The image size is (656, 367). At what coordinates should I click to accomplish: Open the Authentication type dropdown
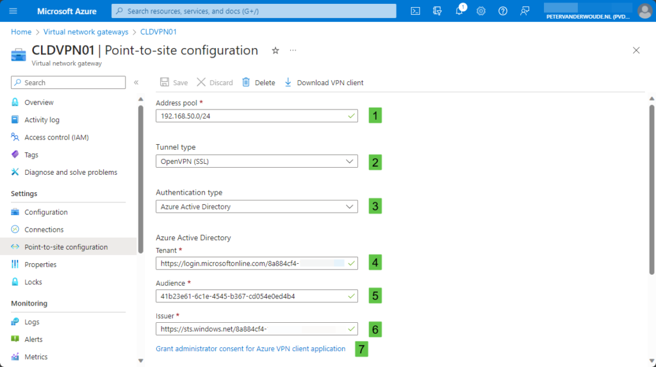pyautogui.click(x=256, y=207)
